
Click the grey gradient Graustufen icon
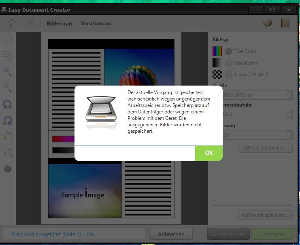coord(217,63)
